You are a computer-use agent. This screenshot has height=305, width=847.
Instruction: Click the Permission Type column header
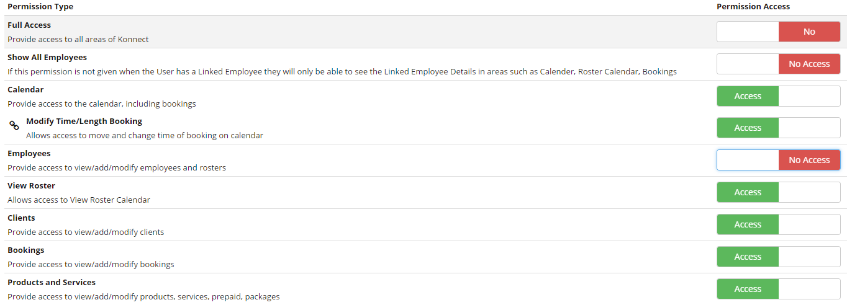tap(40, 7)
